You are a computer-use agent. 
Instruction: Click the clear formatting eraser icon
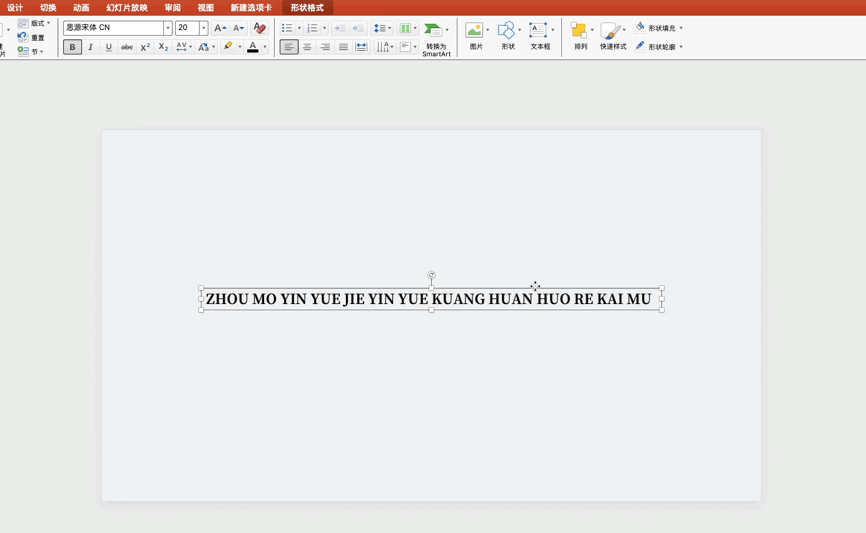click(x=259, y=28)
